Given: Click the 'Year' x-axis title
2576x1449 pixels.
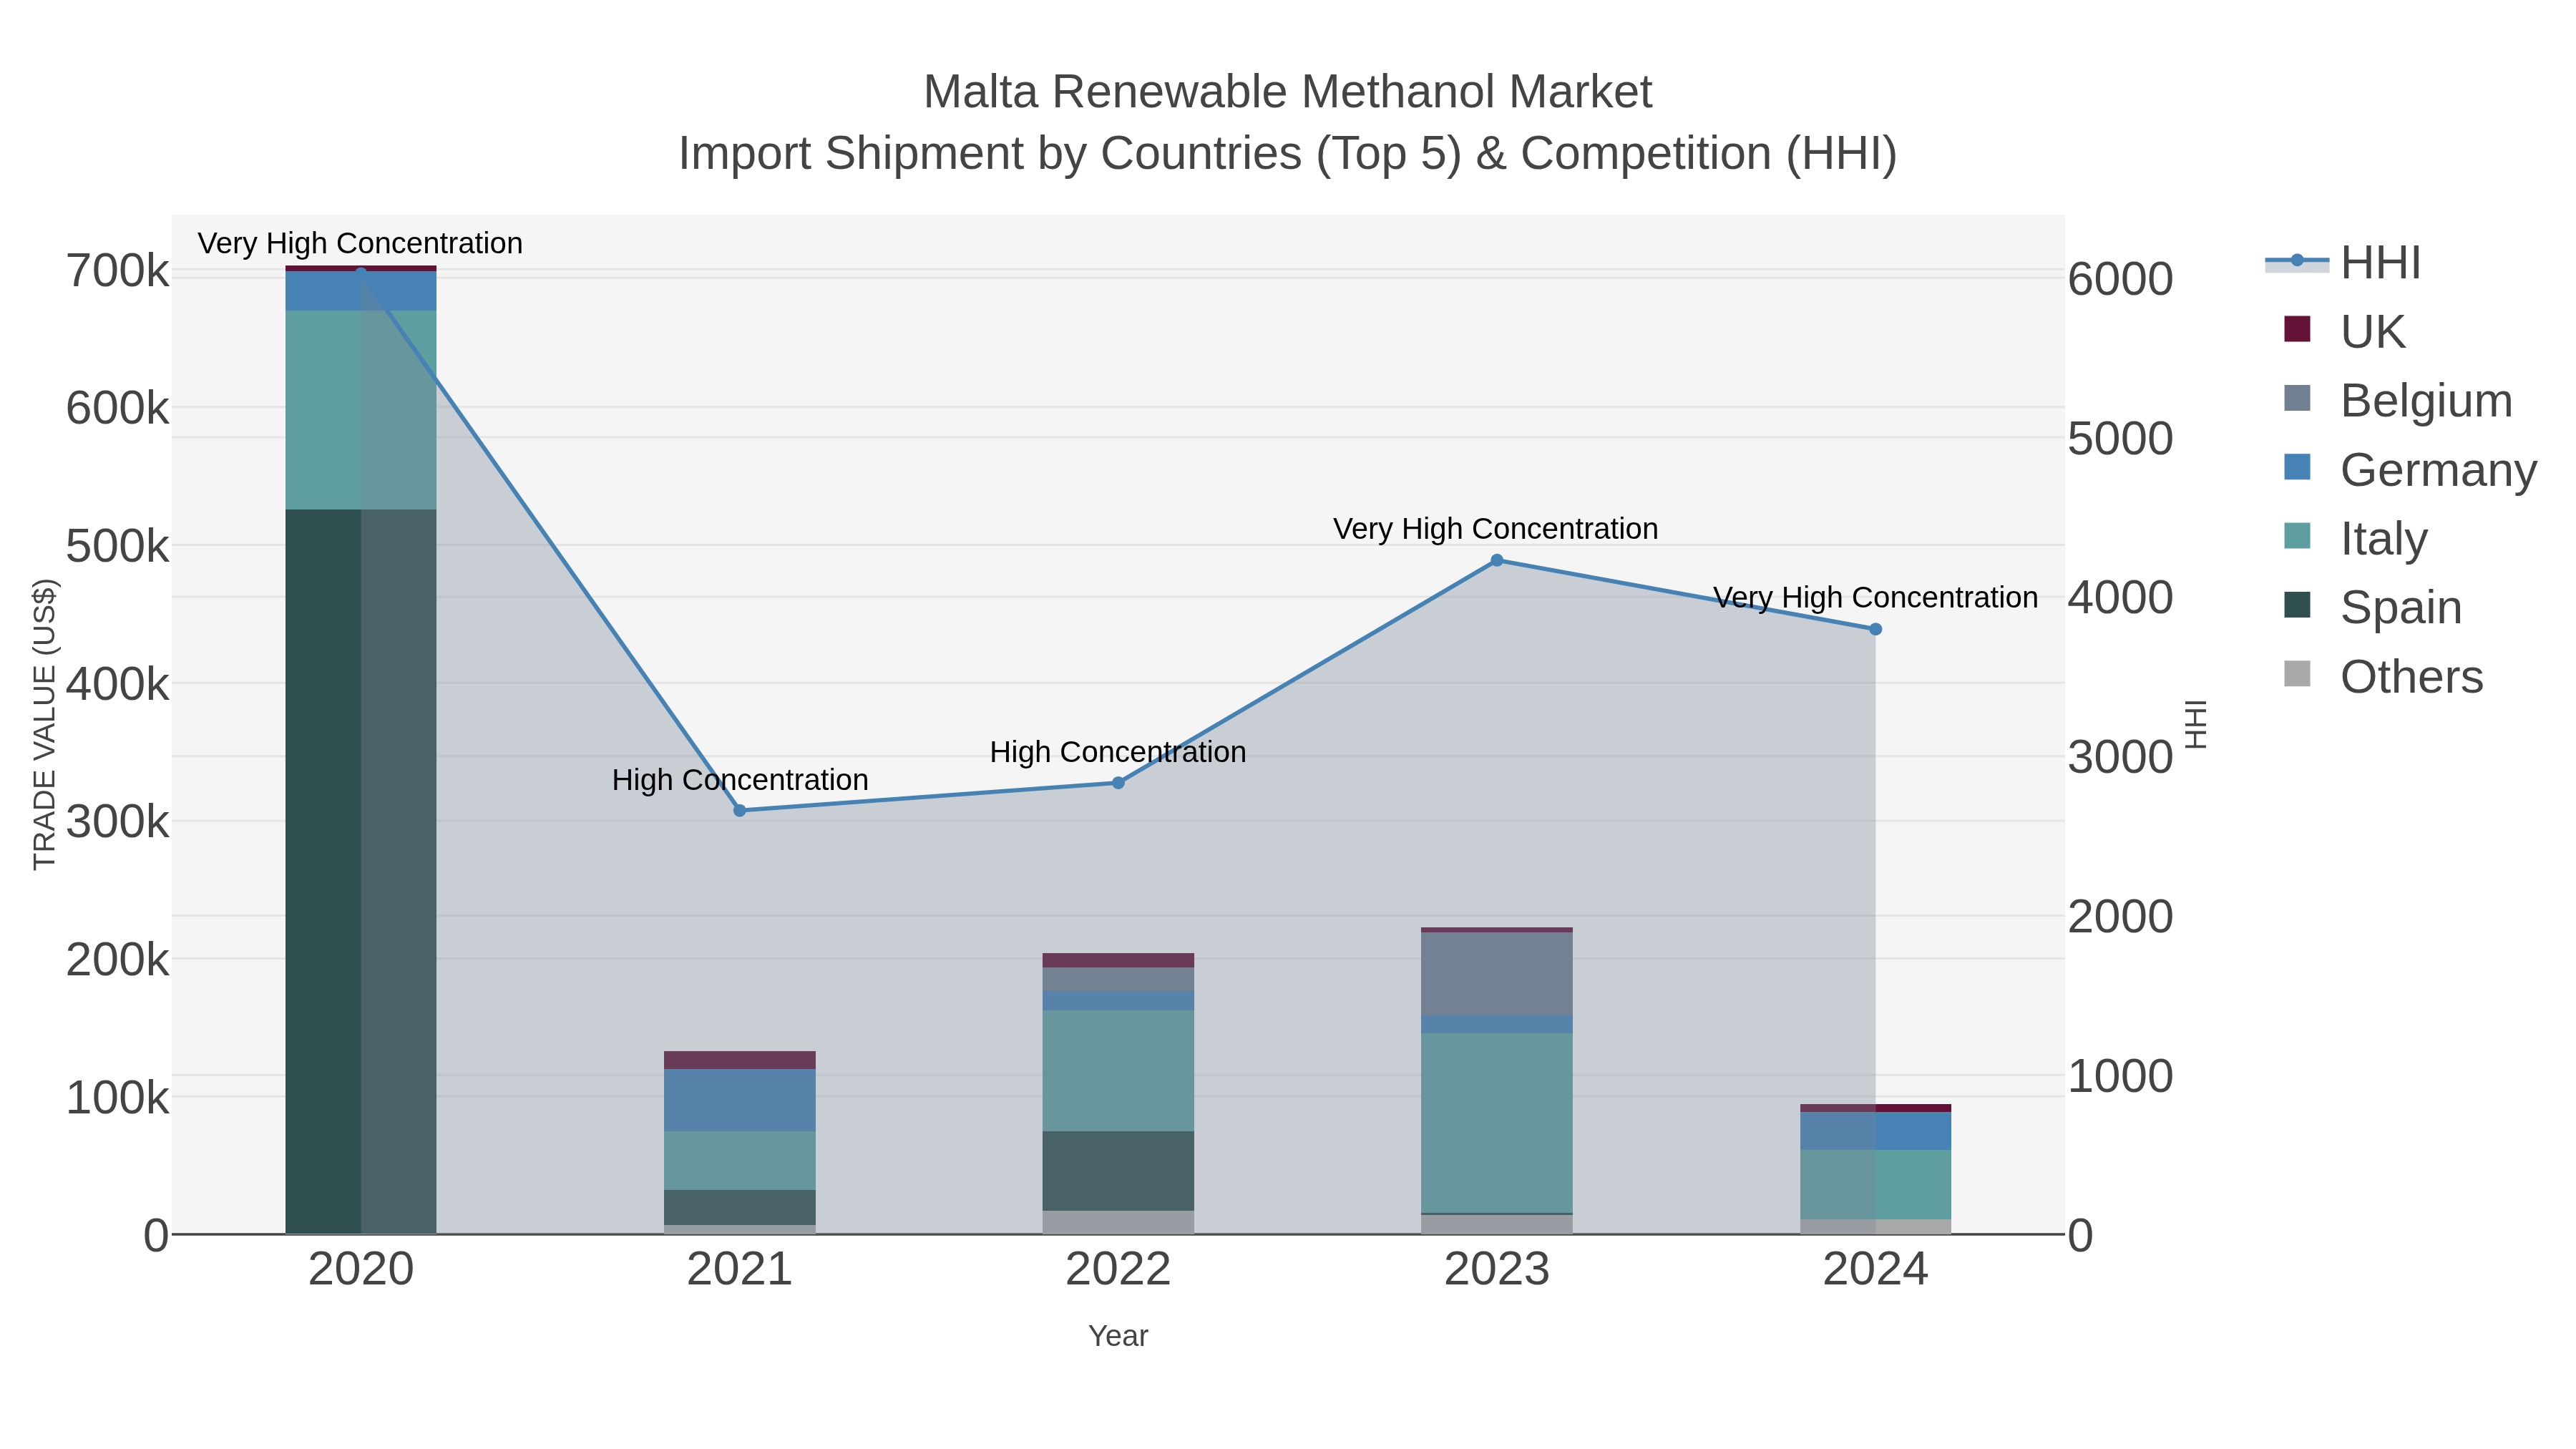Looking at the screenshot, I should (x=1118, y=1336).
